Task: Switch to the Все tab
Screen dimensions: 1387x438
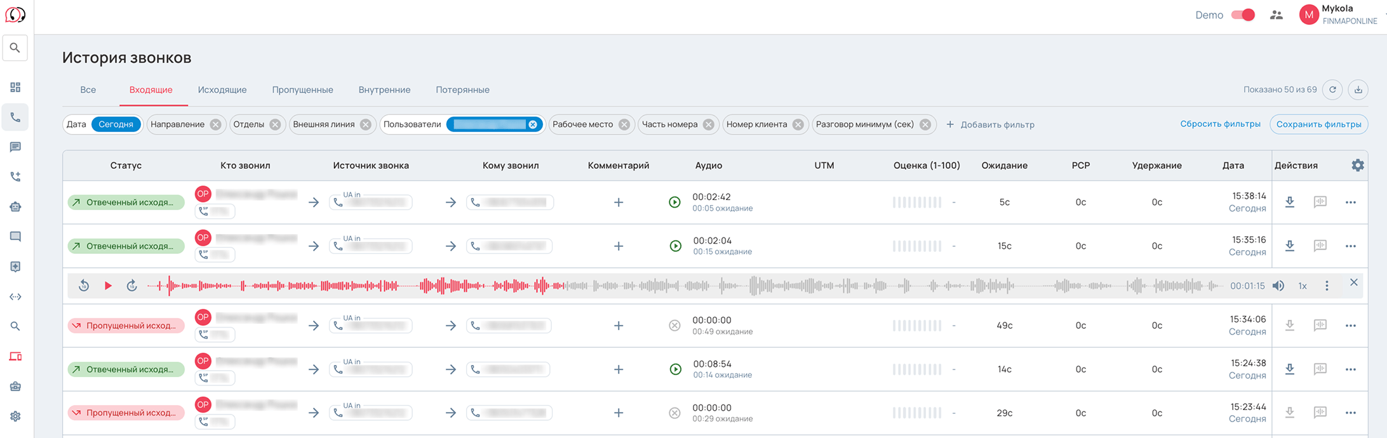Action: click(x=88, y=90)
